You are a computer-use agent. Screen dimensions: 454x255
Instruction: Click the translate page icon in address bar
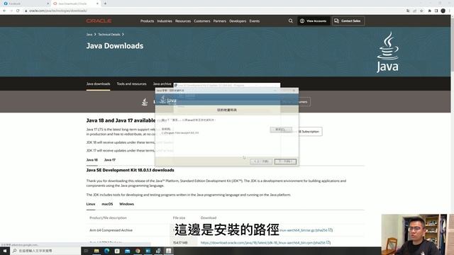pyautogui.click(x=408, y=11)
